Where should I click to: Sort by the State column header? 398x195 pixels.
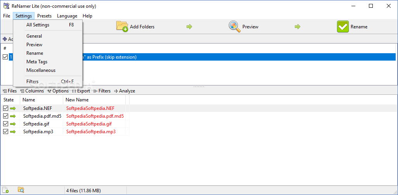pos(10,100)
